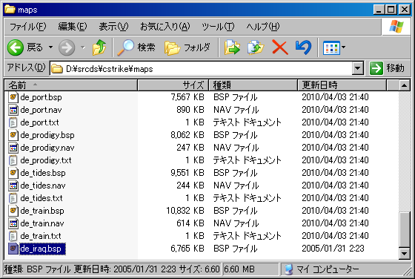Image resolution: width=415 pixels, height=279 pixels.
Task: Click folder icon in the address bar
Action: 56,68
